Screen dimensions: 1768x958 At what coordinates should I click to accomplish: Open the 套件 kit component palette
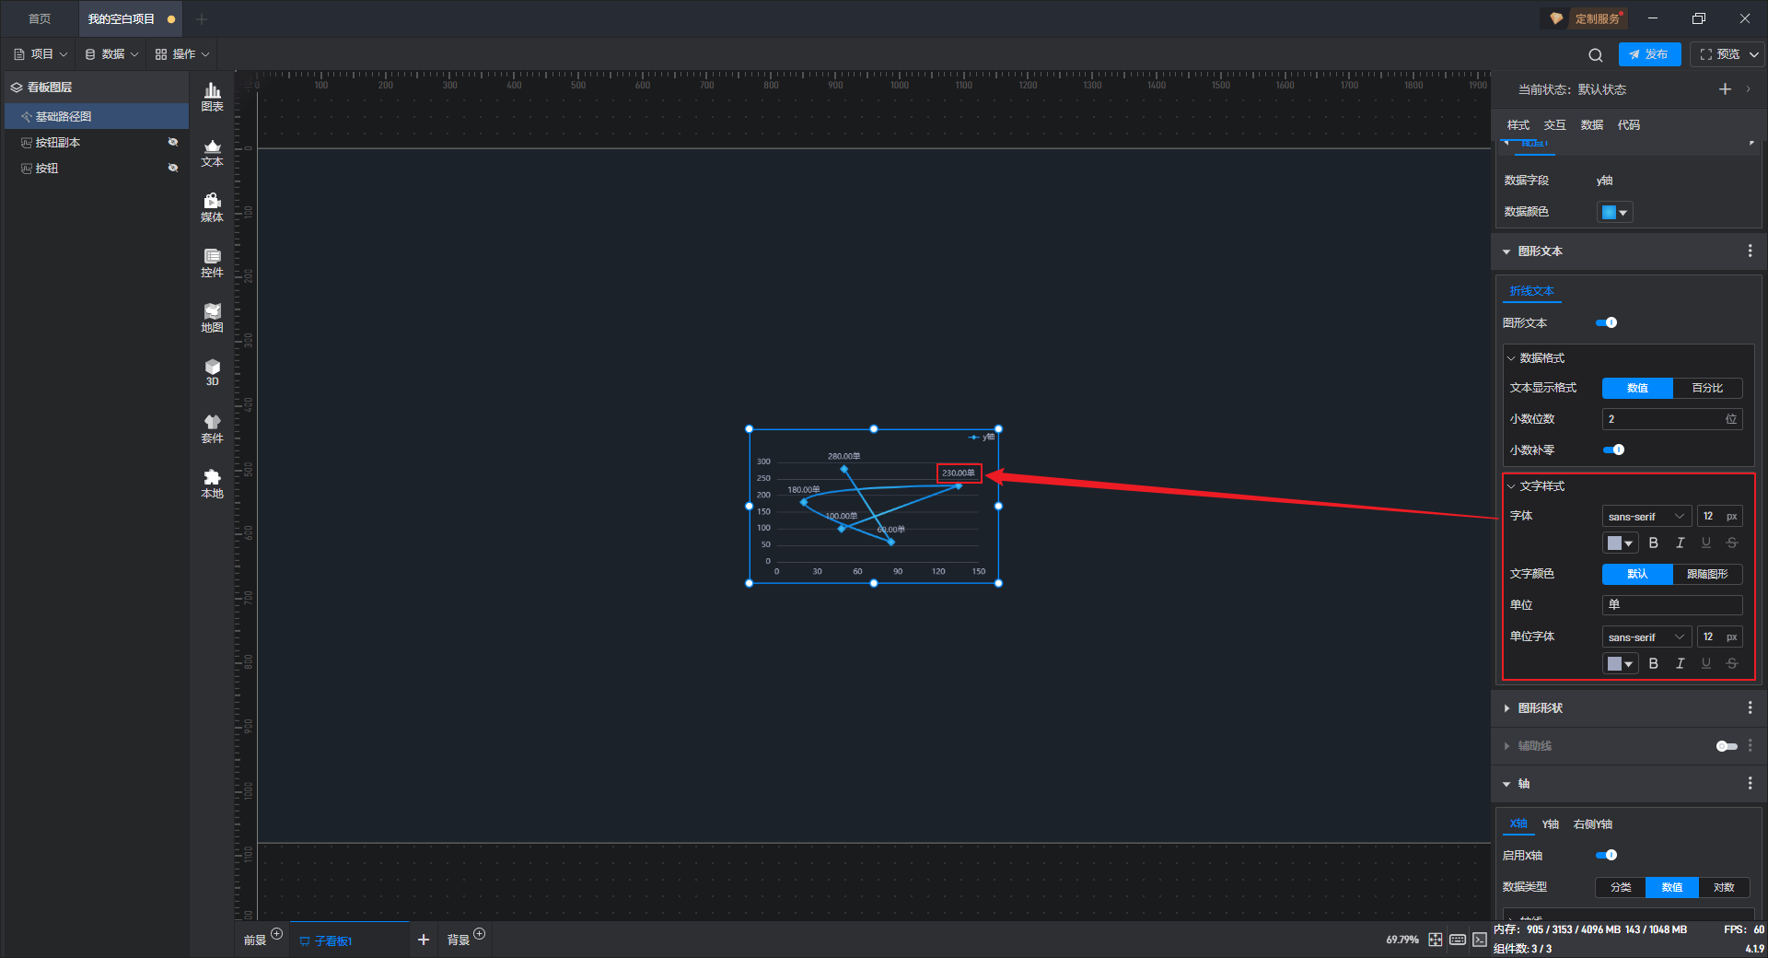point(212,429)
